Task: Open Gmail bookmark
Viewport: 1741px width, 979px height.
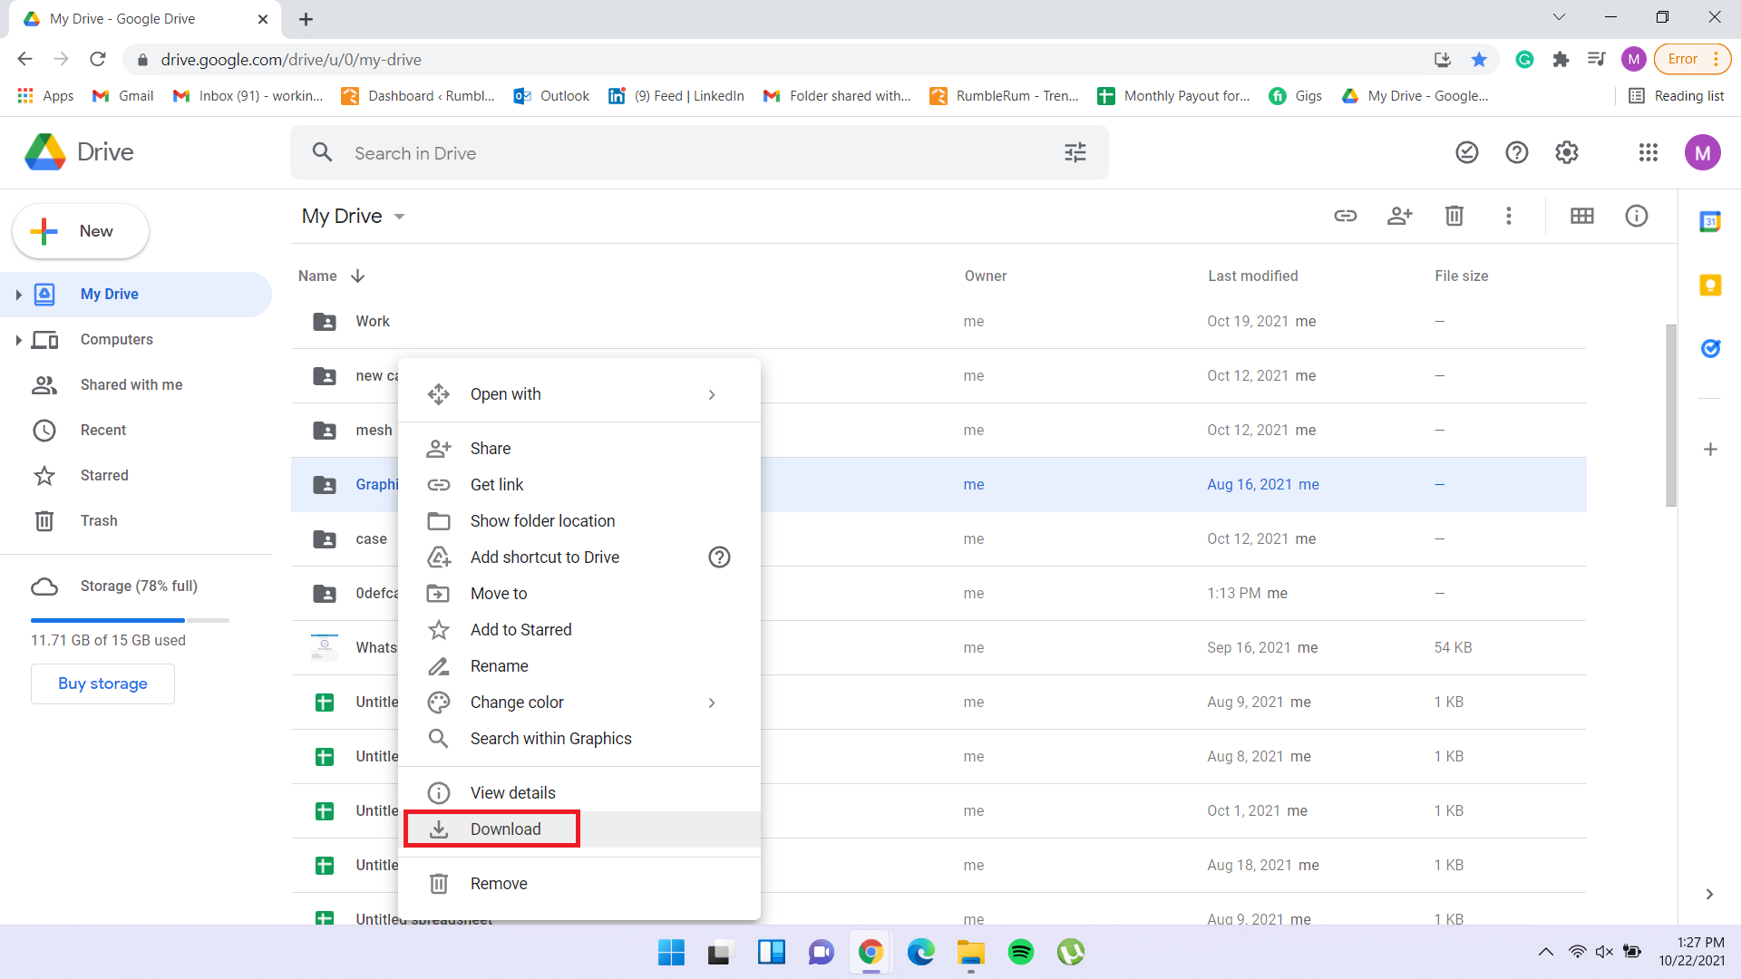Action: (123, 96)
